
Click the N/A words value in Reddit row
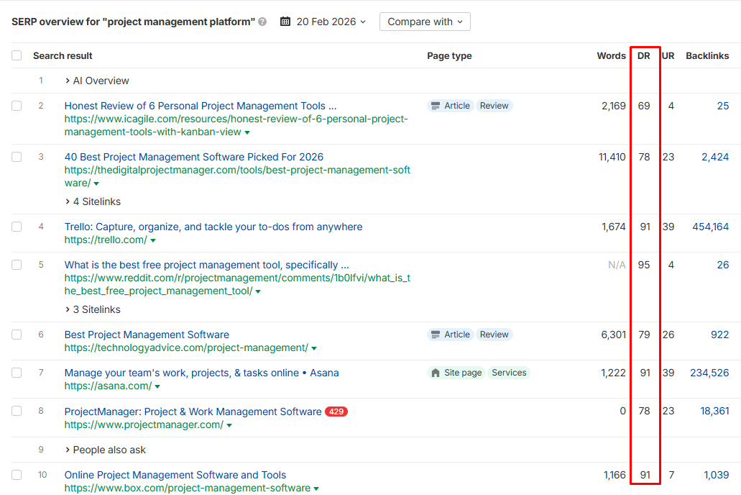(x=617, y=265)
